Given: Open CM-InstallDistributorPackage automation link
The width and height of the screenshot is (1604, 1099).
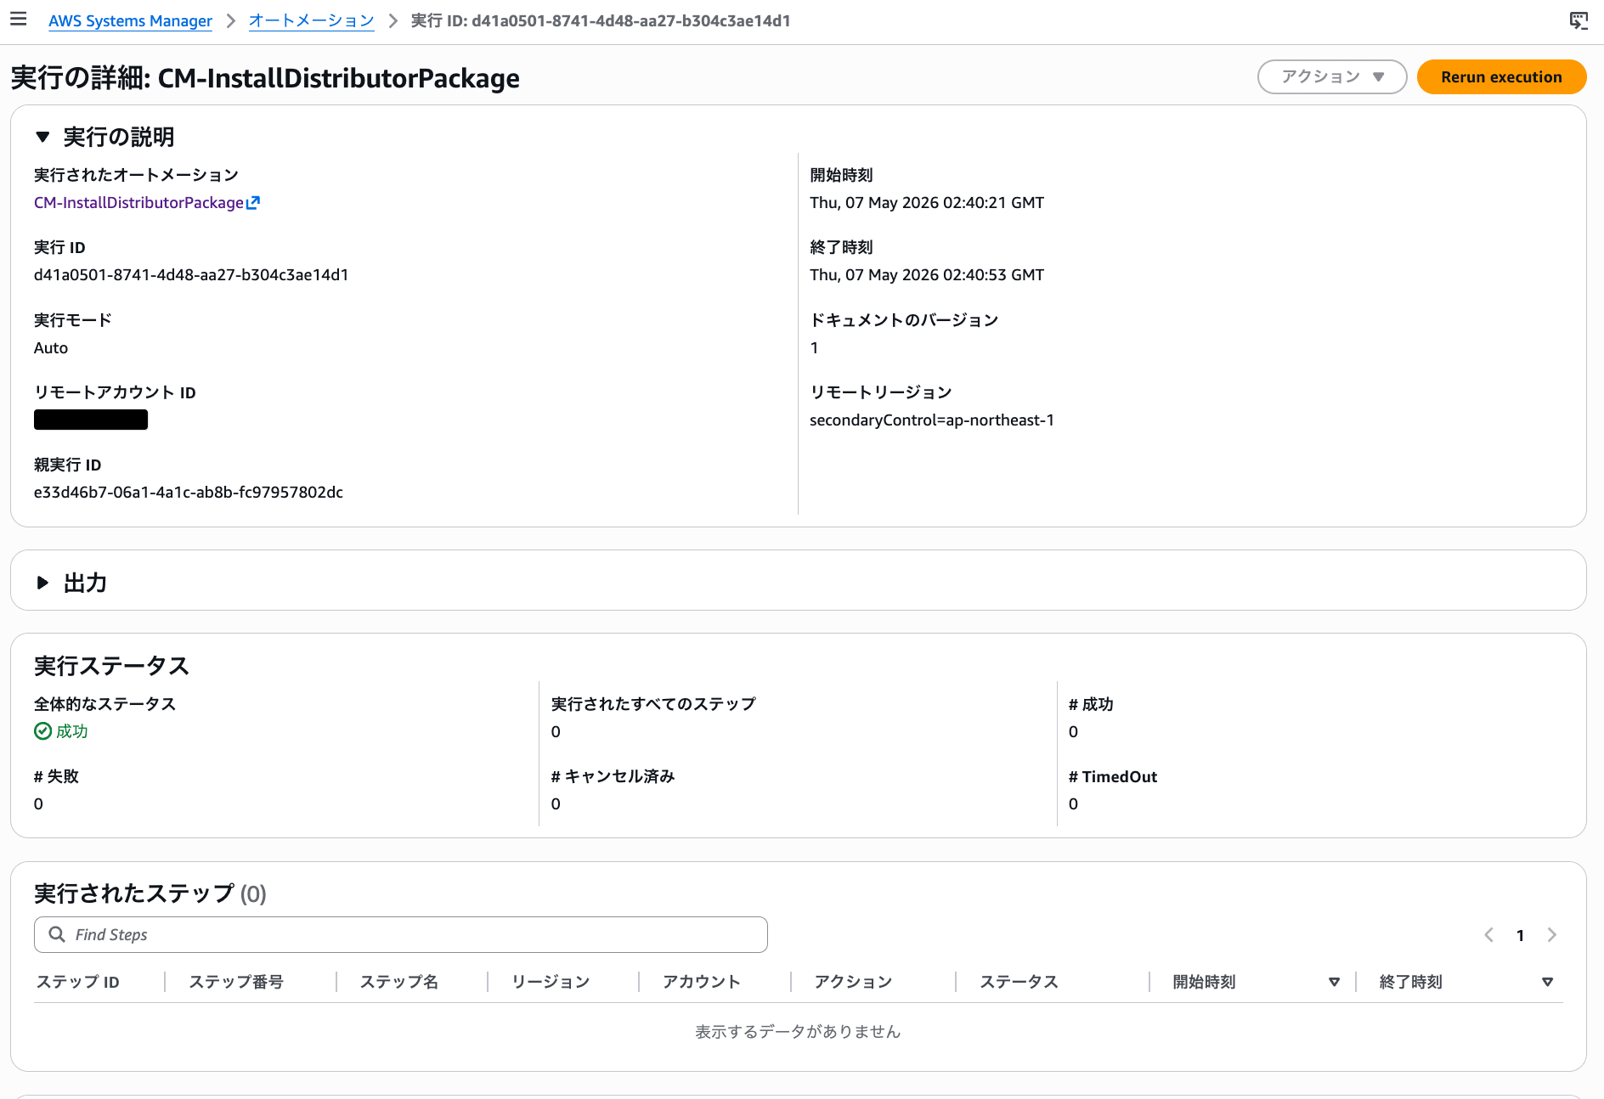Looking at the screenshot, I should coord(139,203).
